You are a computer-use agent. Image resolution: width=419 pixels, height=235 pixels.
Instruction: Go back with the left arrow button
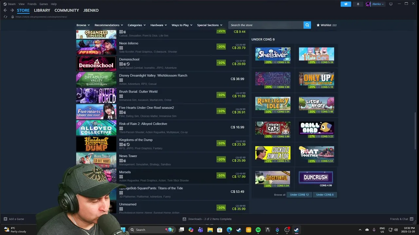(x=5, y=10)
